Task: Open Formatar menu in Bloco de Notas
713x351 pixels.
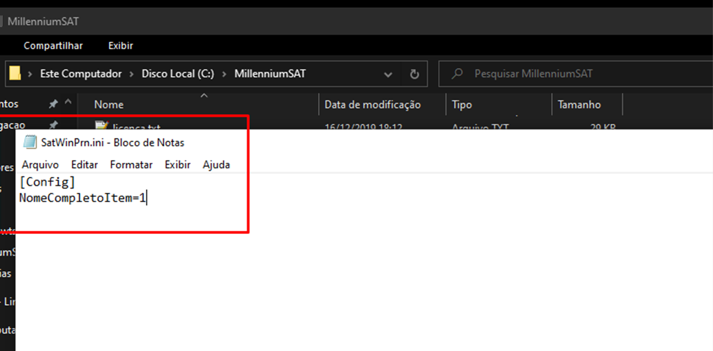Action: 131,164
